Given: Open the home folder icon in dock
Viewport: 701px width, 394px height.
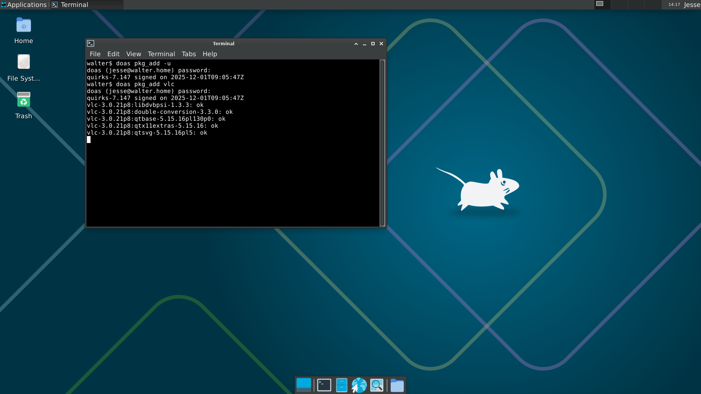Looking at the screenshot, I should (x=397, y=385).
